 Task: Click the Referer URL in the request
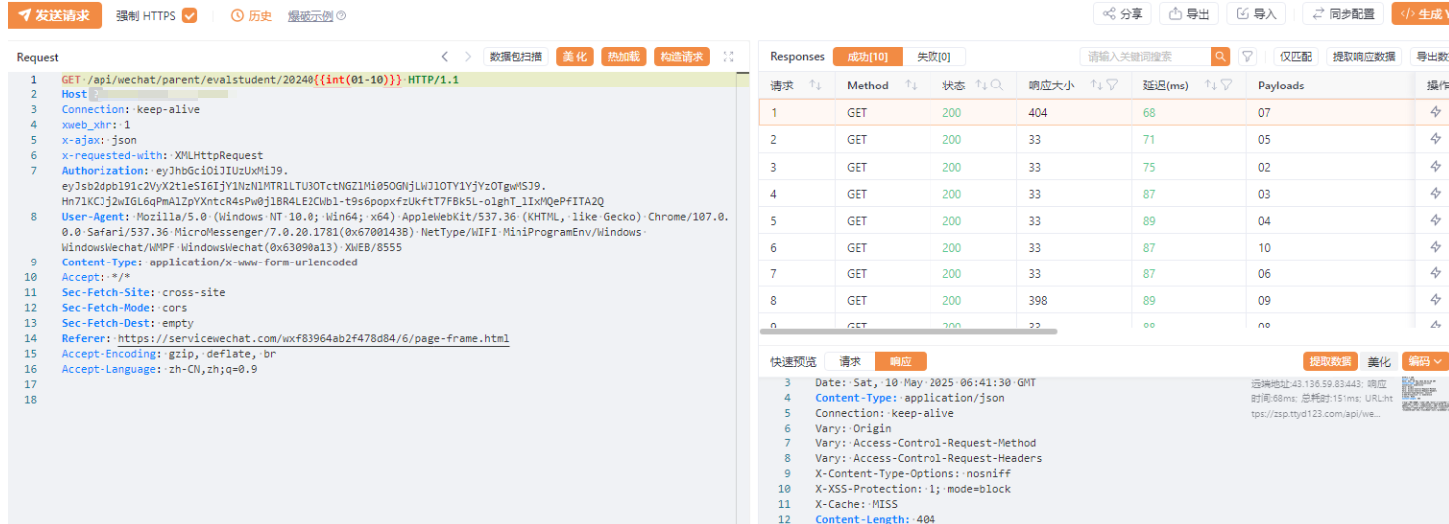[313, 339]
